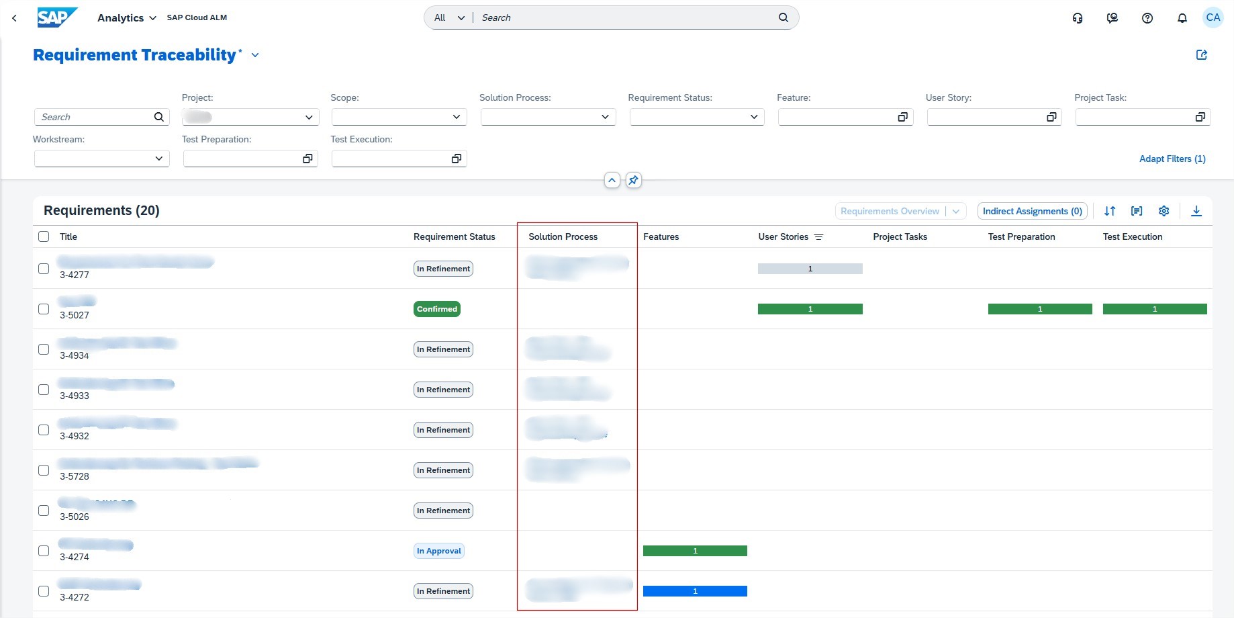Screen dimensions: 1234x618
Task: Download the requirements table
Action: (x=1196, y=211)
